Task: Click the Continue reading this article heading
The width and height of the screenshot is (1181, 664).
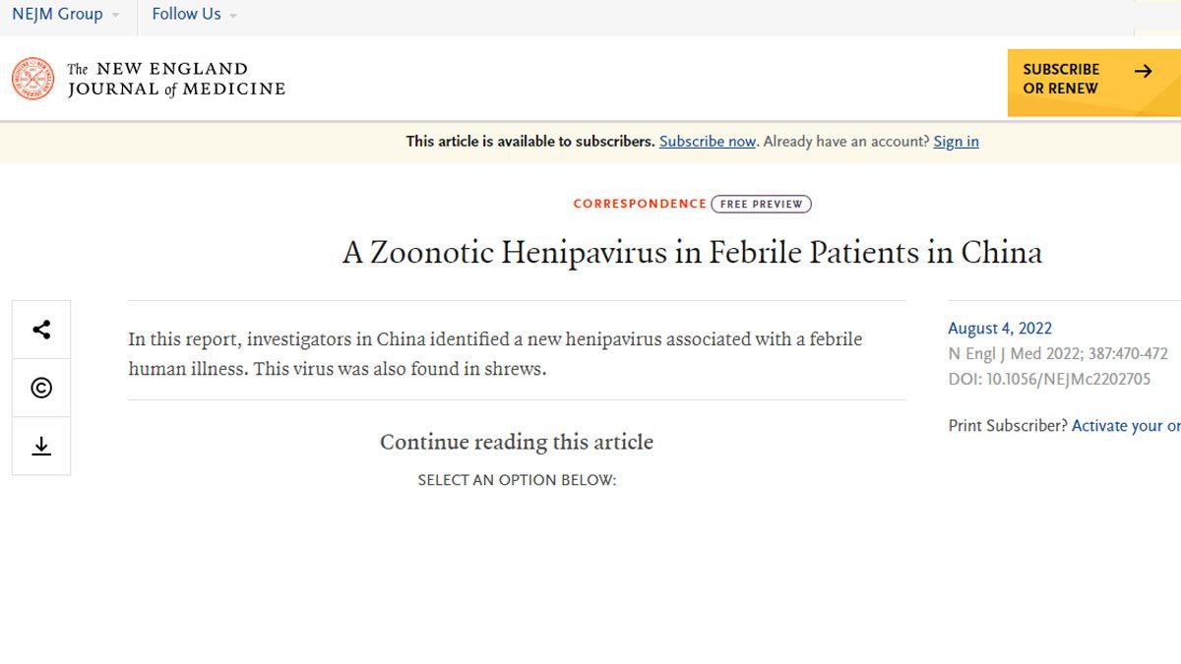Action: click(517, 443)
